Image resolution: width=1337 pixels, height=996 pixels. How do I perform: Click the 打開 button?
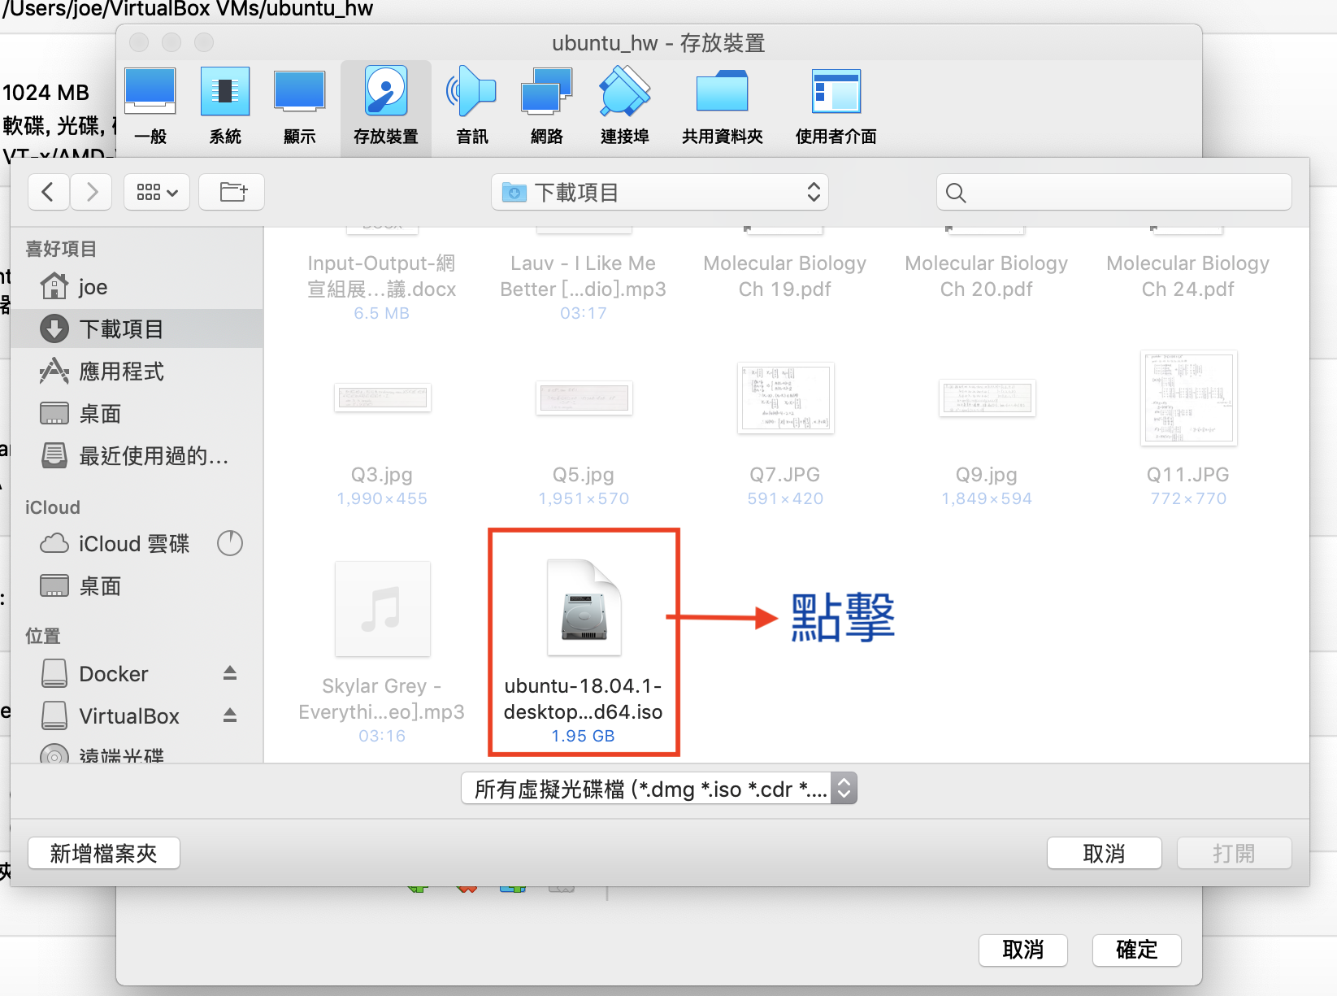click(1235, 854)
